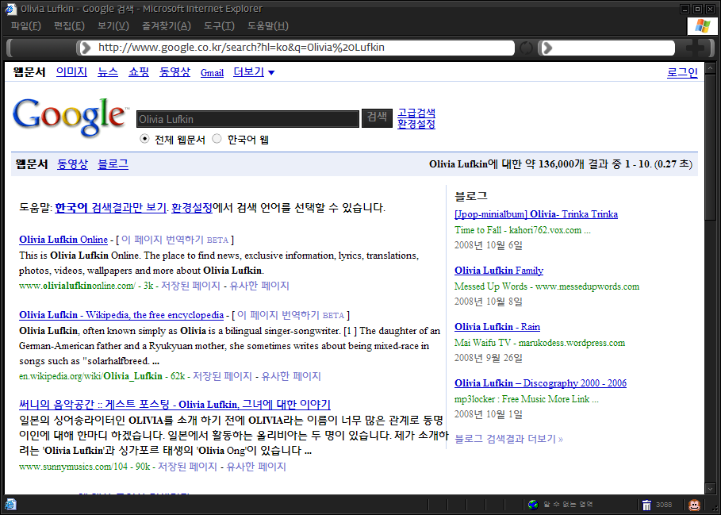Viewport: 721px width, 515px height.
Task: Open 저장된 페이지 for olivialufkinonline.com
Action: pyautogui.click(x=190, y=286)
